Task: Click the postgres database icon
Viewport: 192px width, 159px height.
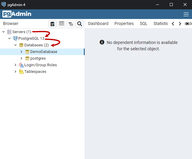Action: (27, 58)
